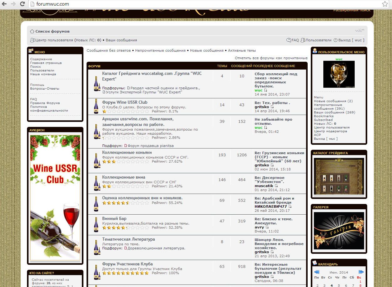Click the Каталог Грейдинга preview image
The height and width of the screenshot is (287, 392).
pyautogui.click(x=339, y=176)
